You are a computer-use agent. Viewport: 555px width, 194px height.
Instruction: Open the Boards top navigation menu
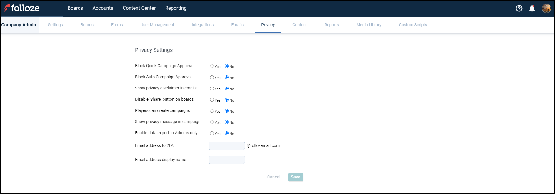pyautogui.click(x=75, y=8)
